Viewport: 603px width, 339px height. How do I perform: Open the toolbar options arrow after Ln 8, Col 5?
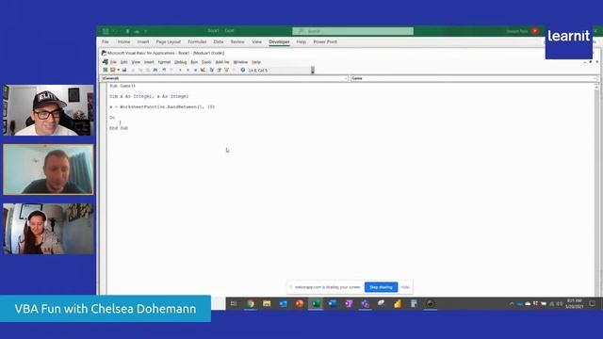click(313, 70)
